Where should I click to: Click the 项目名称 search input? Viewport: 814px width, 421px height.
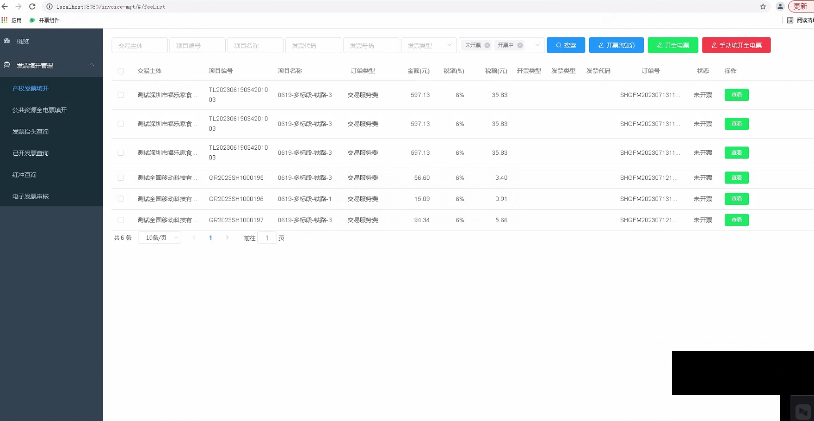click(x=255, y=45)
